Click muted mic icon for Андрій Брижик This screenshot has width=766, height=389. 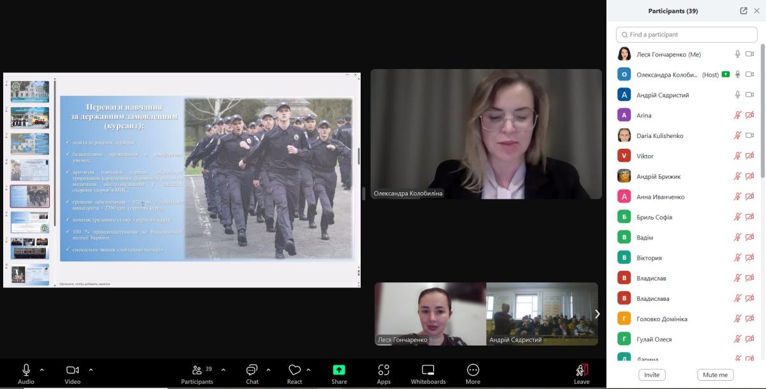tap(737, 176)
